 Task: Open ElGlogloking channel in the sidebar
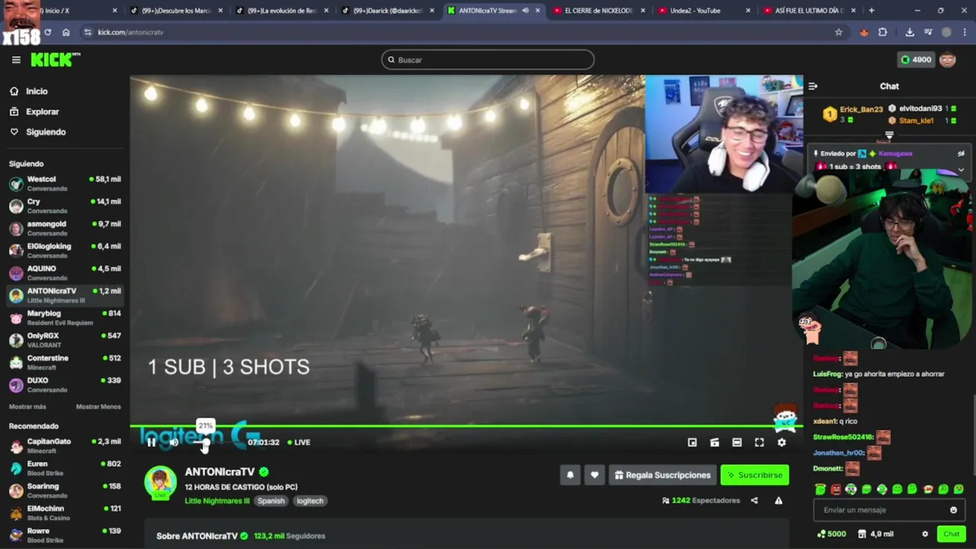65,251
